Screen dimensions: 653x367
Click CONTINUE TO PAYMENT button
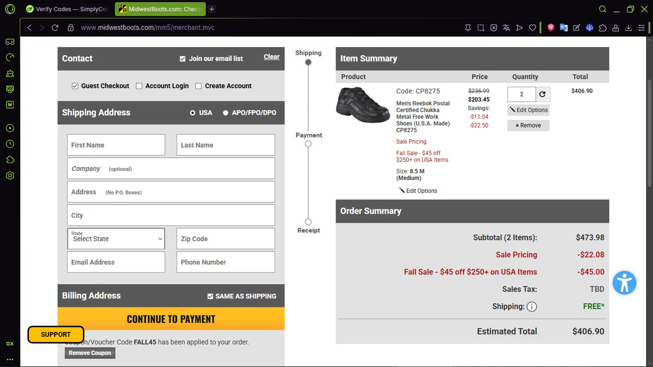coord(171,319)
